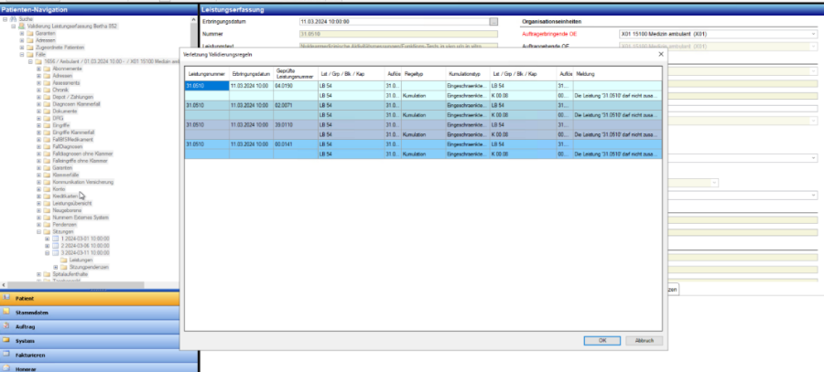Click Abbruch to cancel the dialog
Viewport: 824px width, 372px height.
click(644, 340)
